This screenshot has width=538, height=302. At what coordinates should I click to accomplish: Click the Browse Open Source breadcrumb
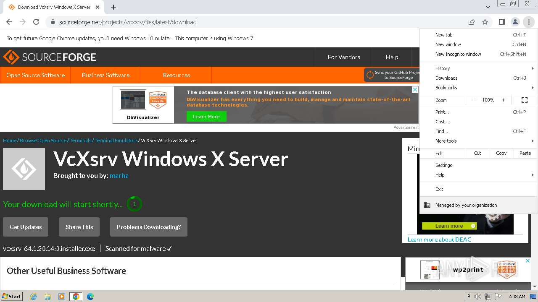[43, 141]
